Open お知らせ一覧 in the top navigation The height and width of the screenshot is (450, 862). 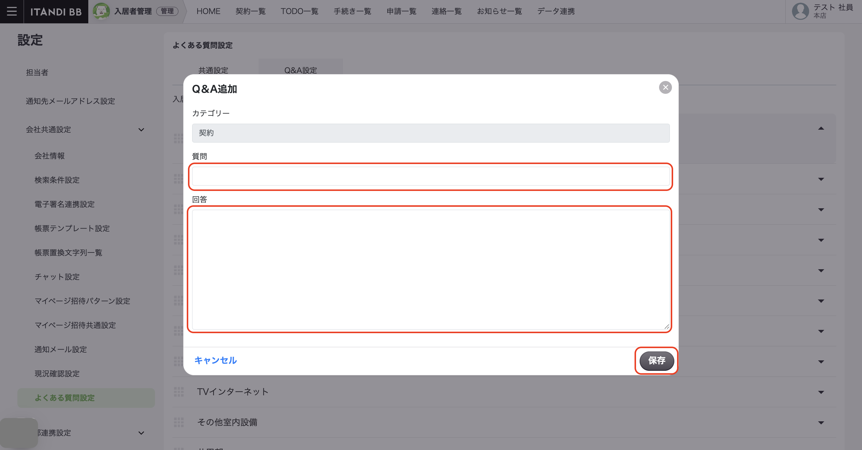point(499,11)
